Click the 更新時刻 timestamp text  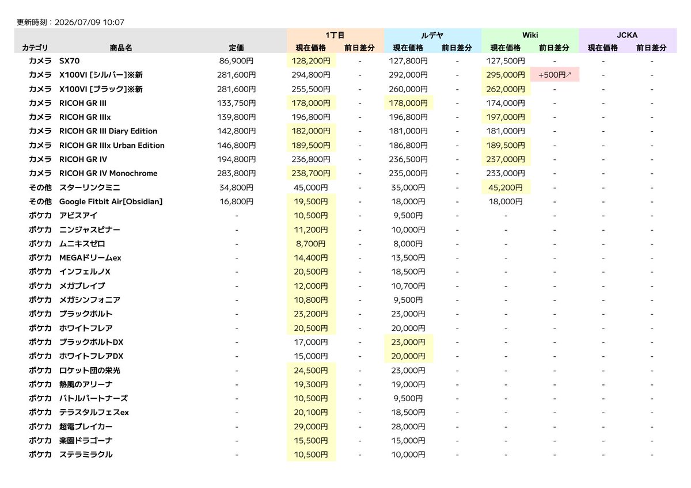[x=71, y=22]
